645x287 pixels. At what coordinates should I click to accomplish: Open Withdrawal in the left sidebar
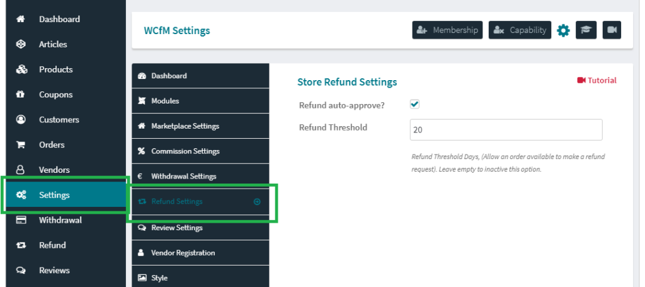(66, 220)
